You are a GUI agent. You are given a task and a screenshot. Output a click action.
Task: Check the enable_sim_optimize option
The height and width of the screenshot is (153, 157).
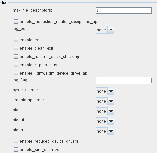16,149
